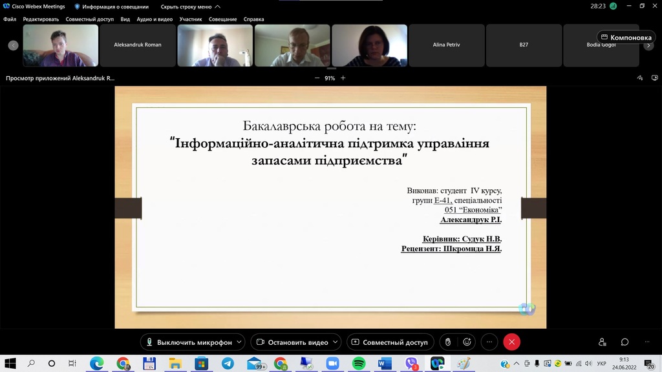662x372 pixels.
Task: Open Telegram from the taskbar
Action: [x=228, y=364]
